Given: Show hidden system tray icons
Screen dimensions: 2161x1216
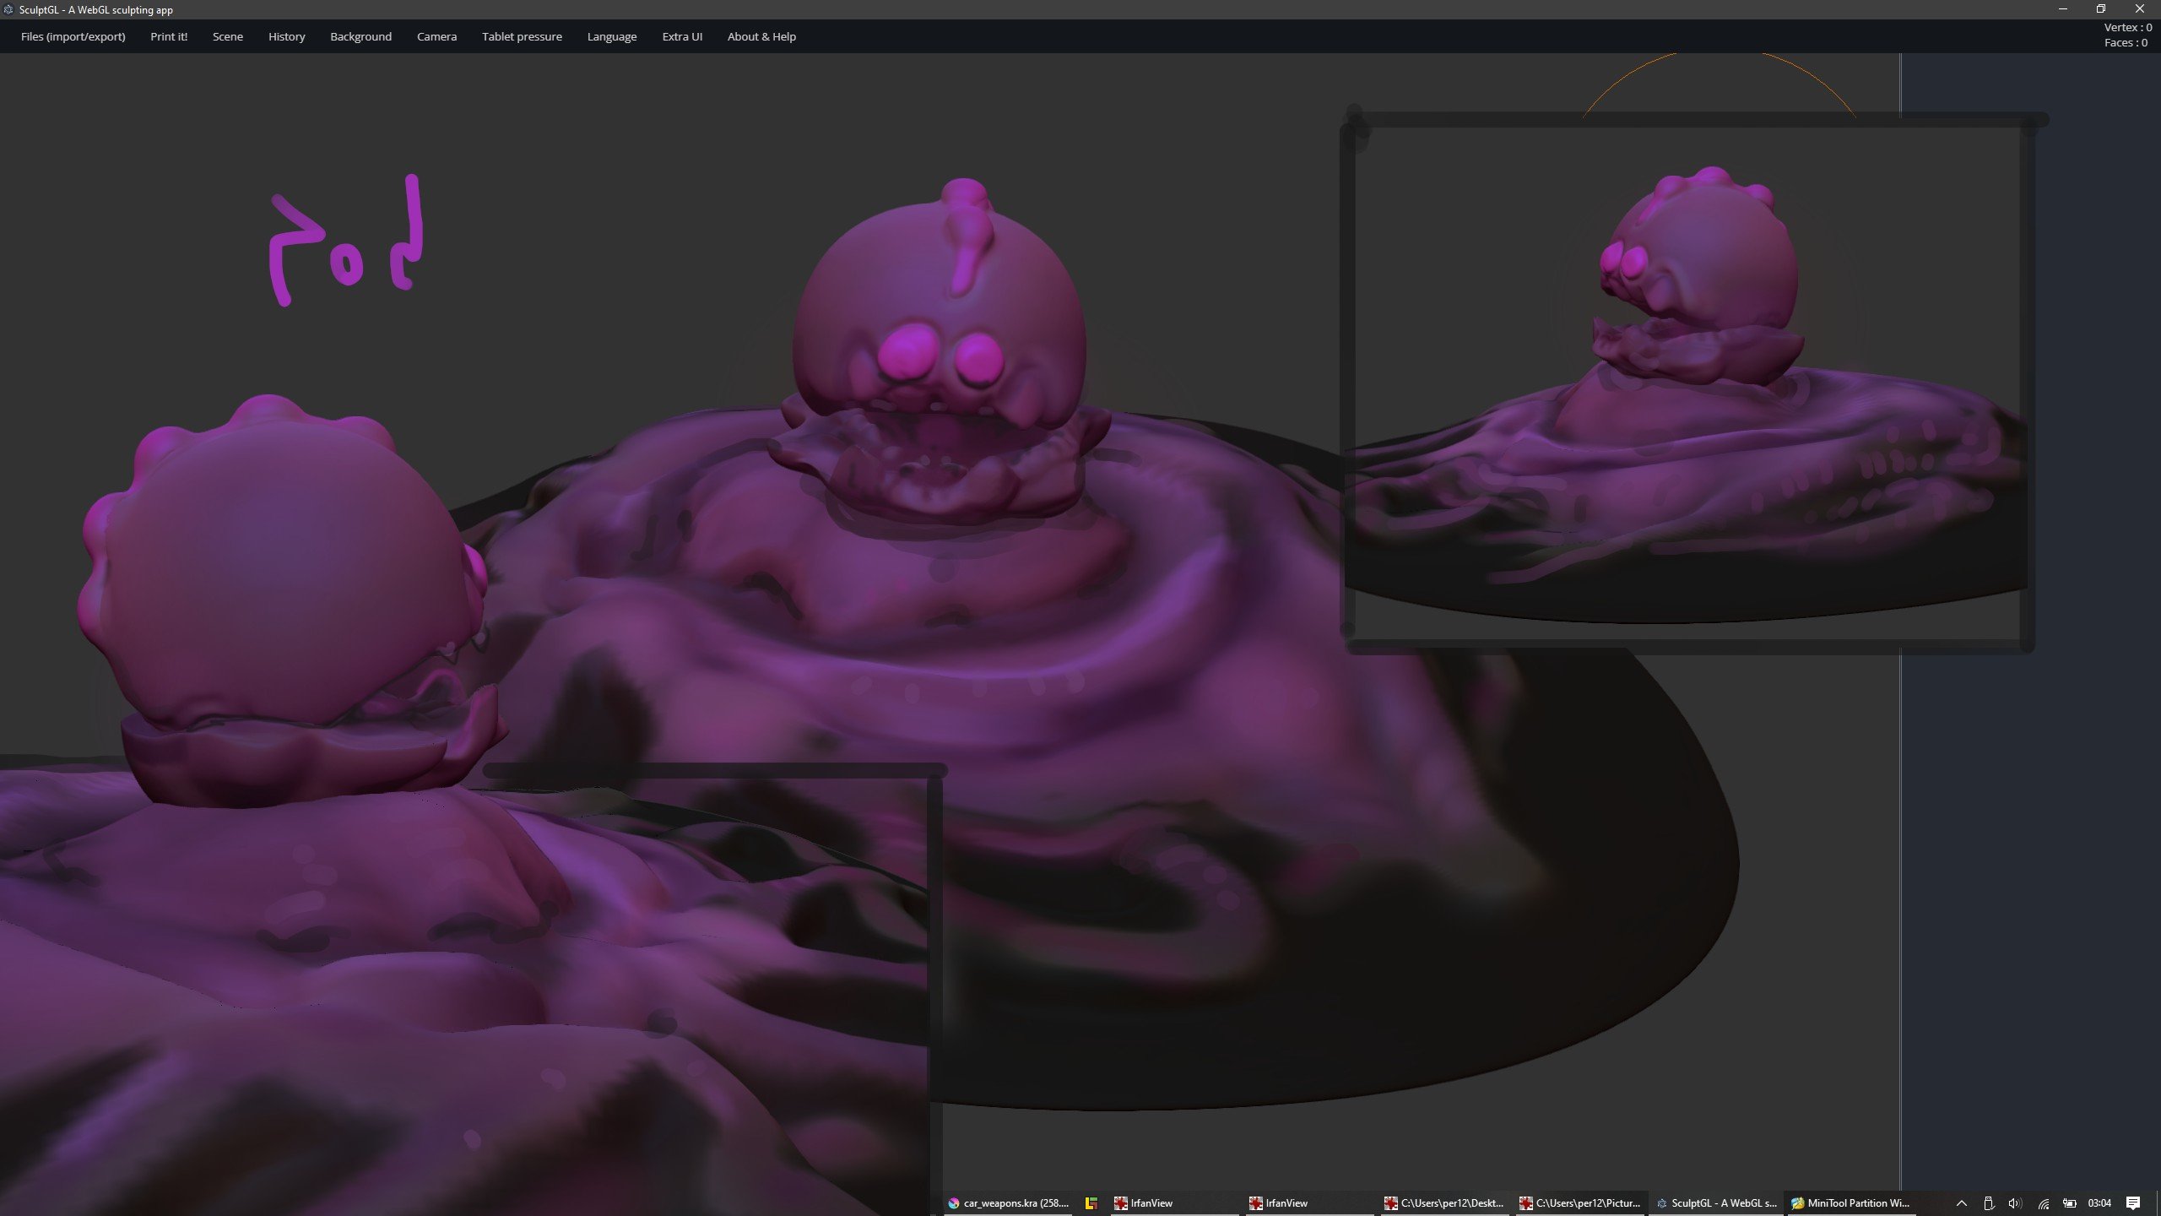Looking at the screenshot, I should point(1962,1203).
